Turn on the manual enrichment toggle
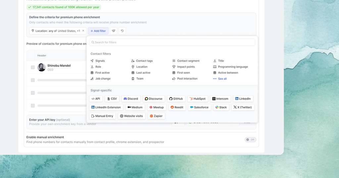Image resolution: width=339 pixels, height=178 pixels. click(x=250, y=140)
